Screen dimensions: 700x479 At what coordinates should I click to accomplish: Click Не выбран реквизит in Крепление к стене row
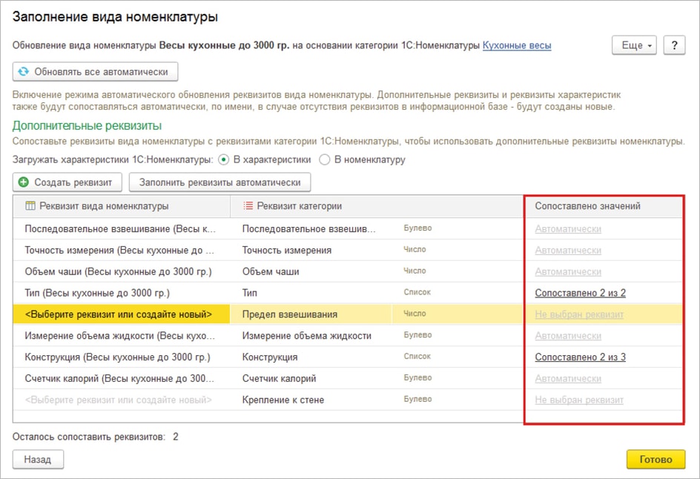pos(578,400)
